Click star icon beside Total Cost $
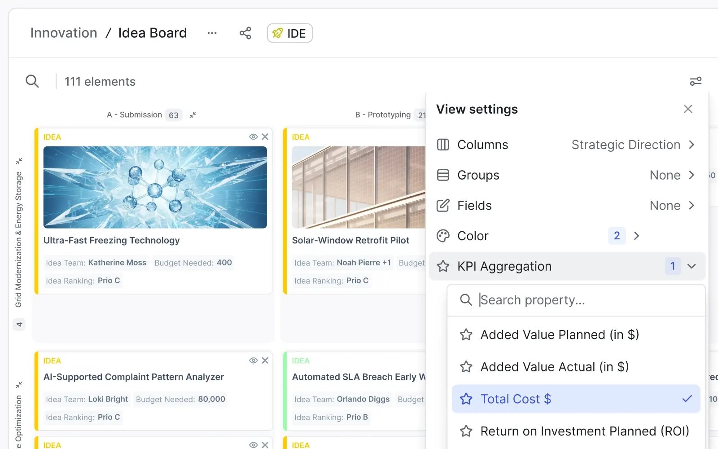 pyautogui.click(x=466, y=399)
